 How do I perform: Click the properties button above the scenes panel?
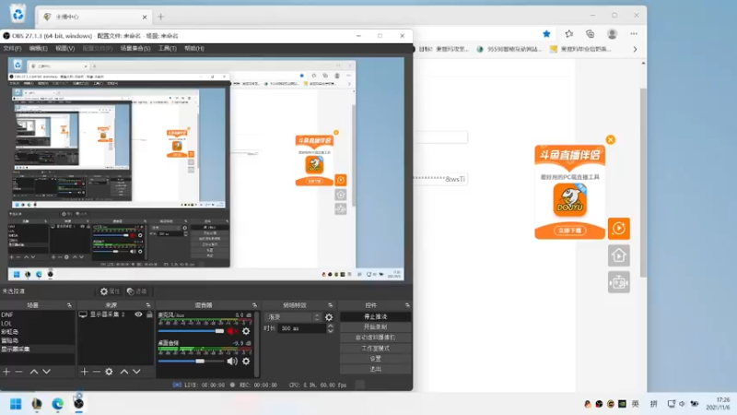tap(110, 291)
